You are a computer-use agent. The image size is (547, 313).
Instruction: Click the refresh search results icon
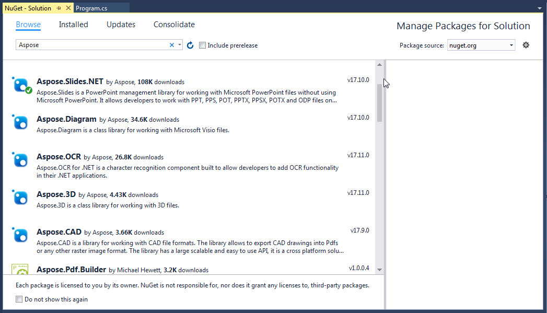pyautogui.click(x=190, y=45)
